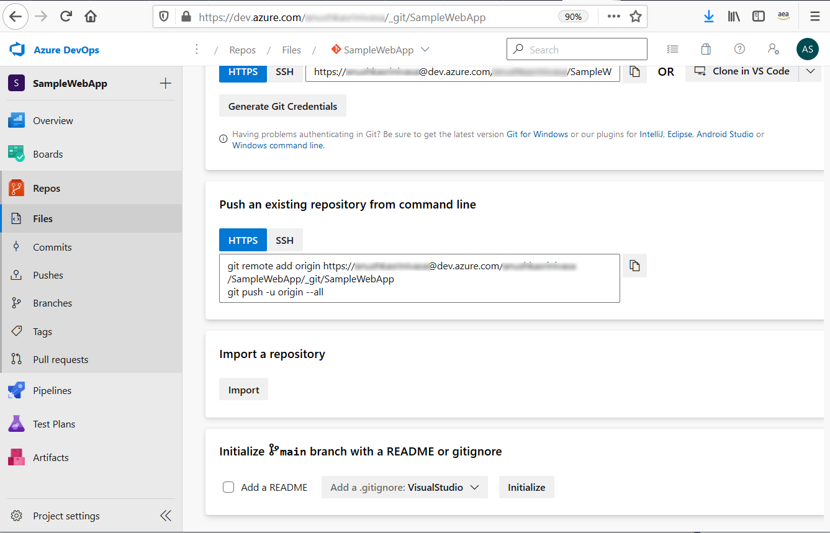This screenshot has width=830, height=533.
Task: Open the Marketplace shopping bag icon
Action: [x=706, y=50]
